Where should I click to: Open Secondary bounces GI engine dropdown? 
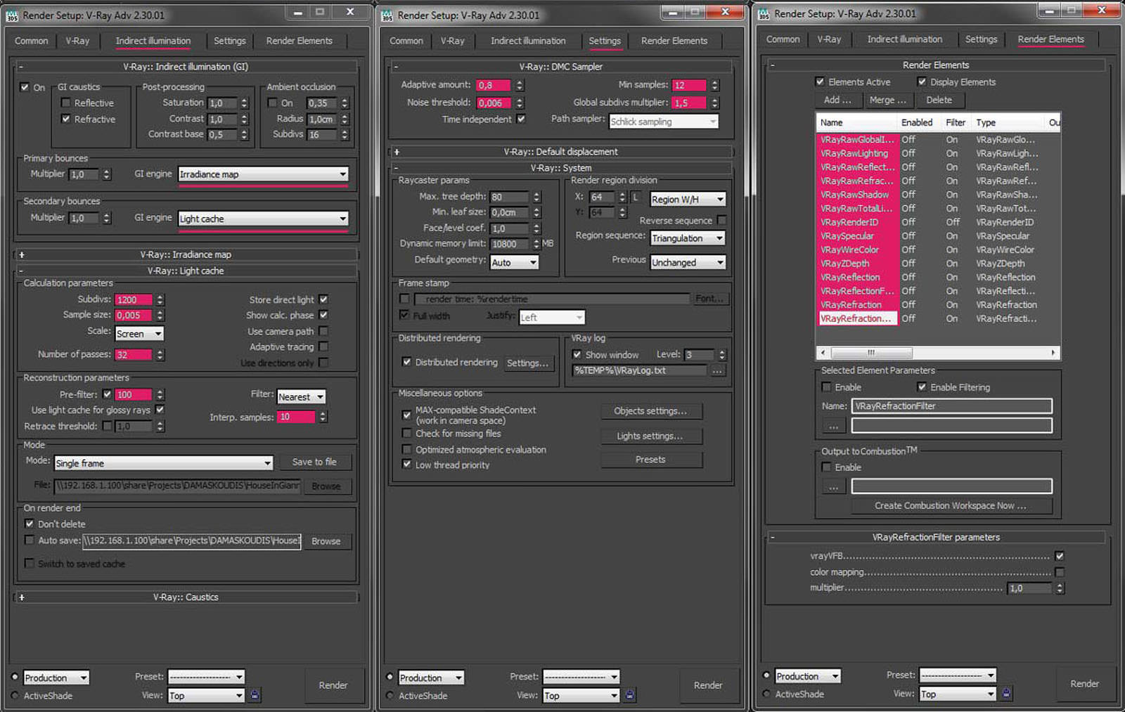point(263,219)
